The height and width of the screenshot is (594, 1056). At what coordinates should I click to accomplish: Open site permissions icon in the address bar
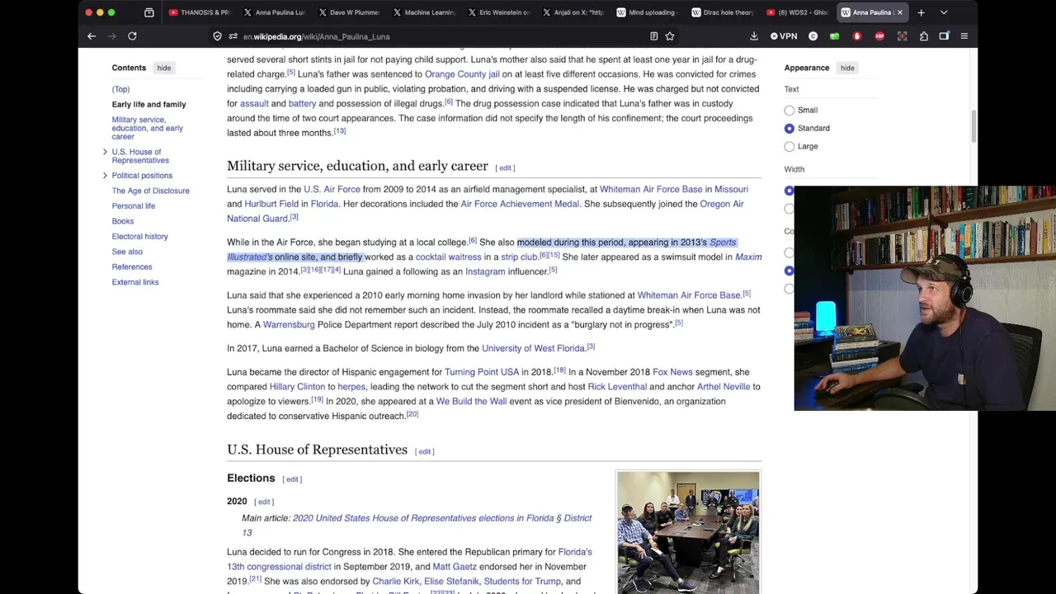point(233,36)
